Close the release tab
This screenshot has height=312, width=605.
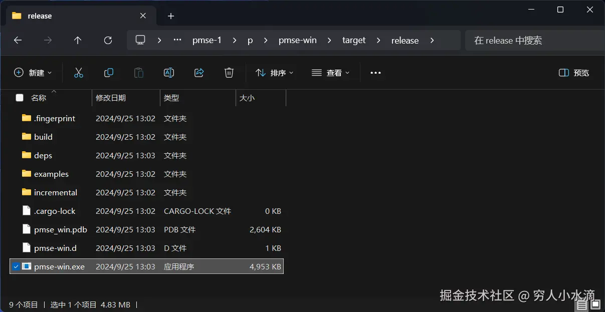coord(143,16)
